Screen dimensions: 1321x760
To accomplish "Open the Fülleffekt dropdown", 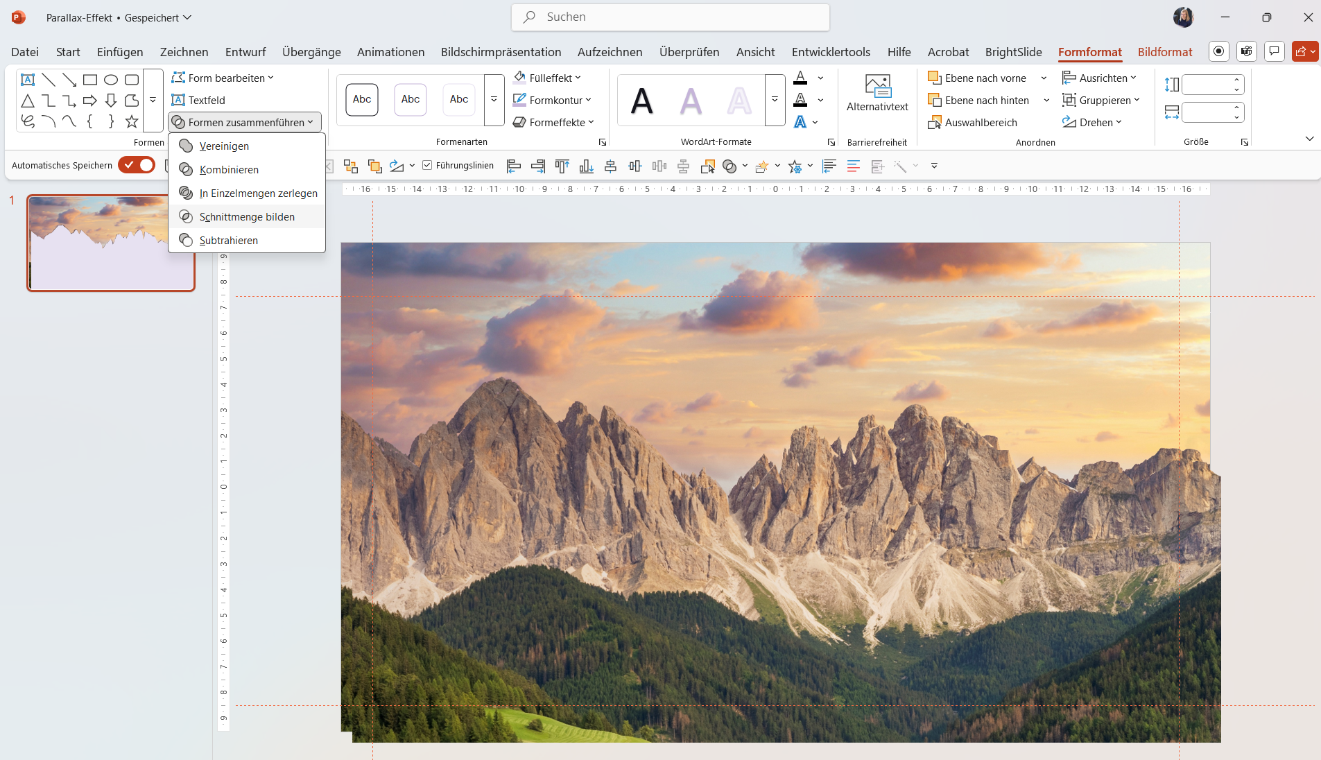I will (547, 78).
